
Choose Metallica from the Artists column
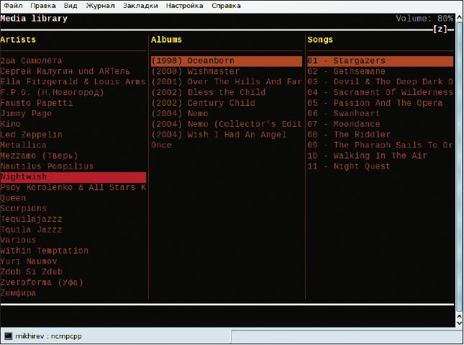click(x=23, y=145)
